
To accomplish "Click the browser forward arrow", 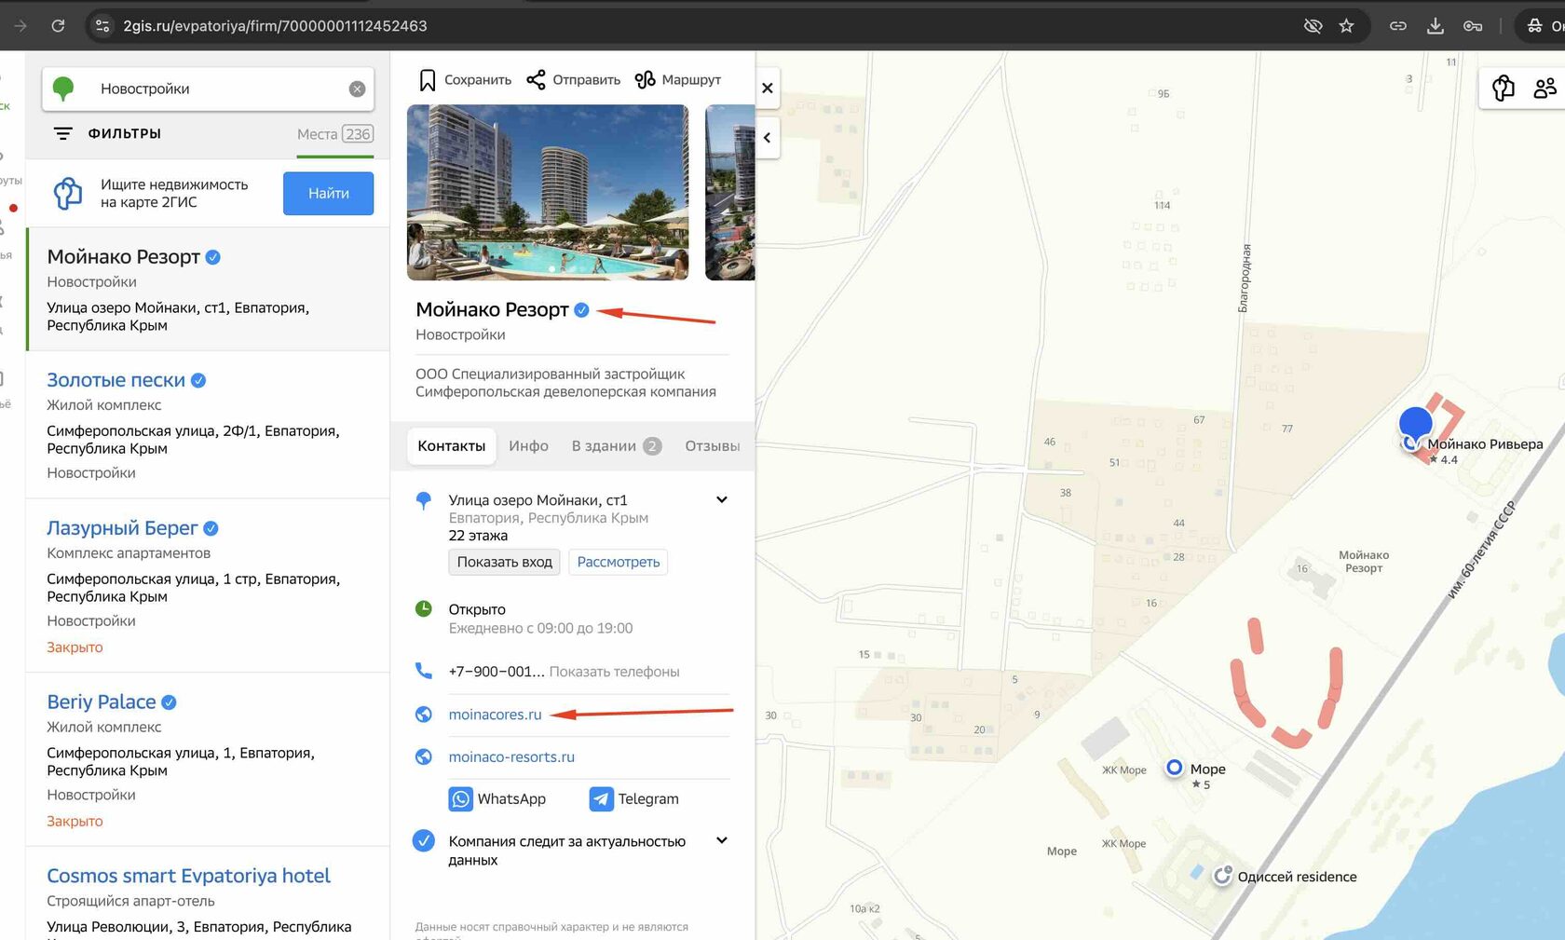I will (20, 26).
